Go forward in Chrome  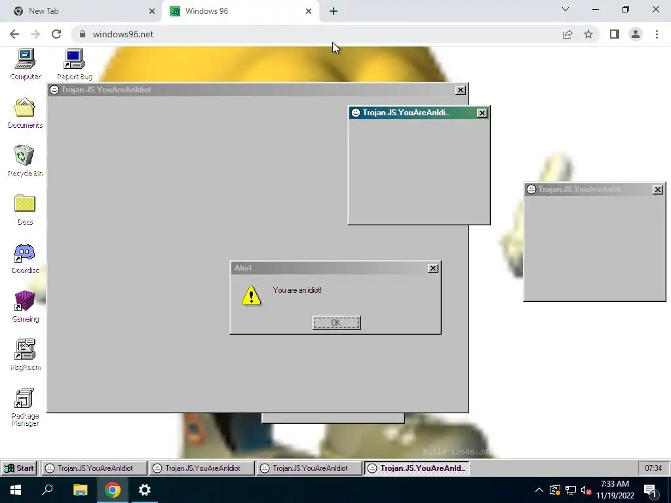[x=35, y=34]
